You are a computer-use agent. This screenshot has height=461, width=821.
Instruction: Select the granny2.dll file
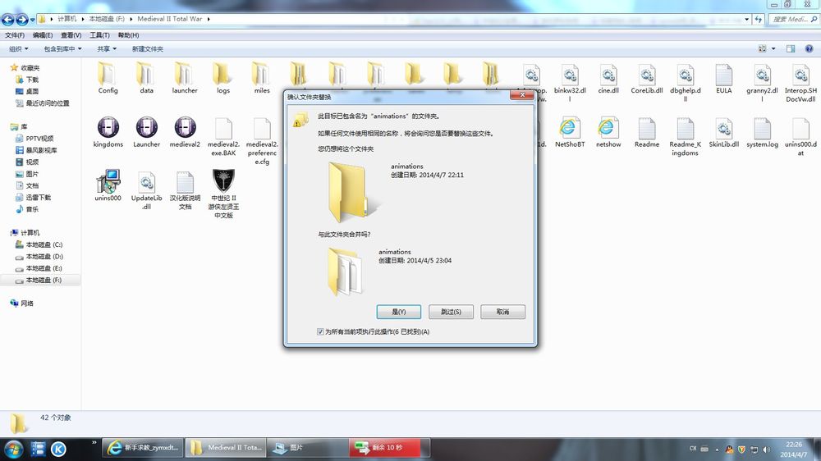point(763,83)
